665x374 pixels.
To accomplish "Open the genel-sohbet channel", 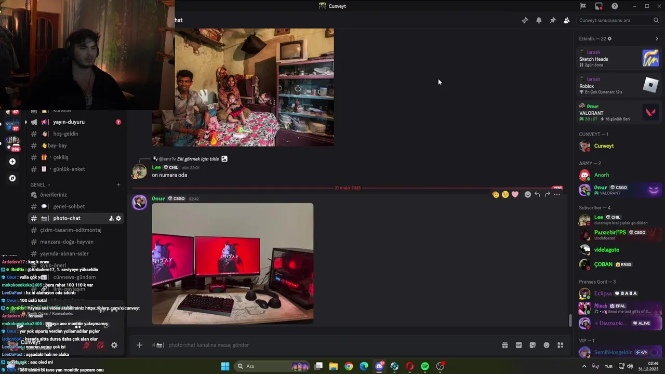I will point(76,207).
